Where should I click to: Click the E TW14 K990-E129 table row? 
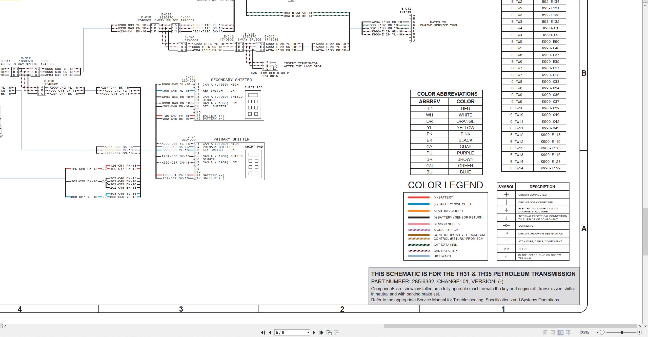click(534, 168)
